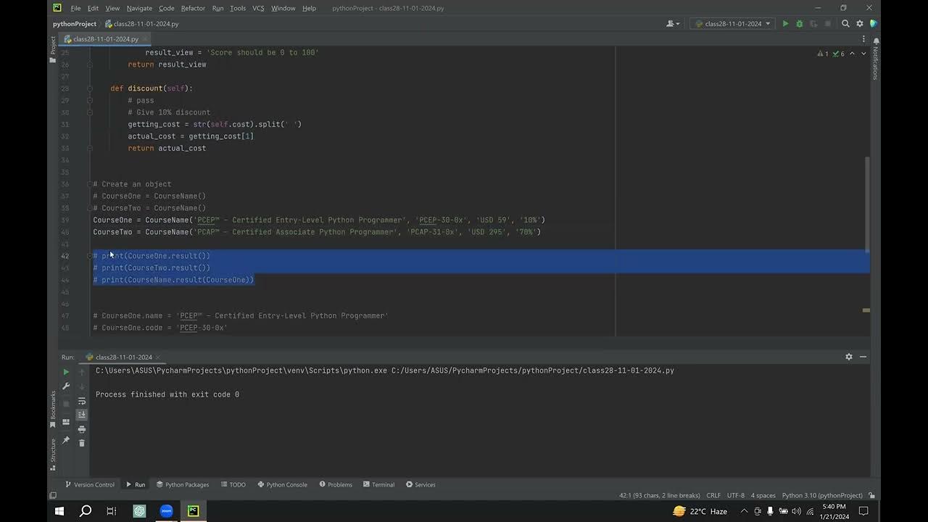
Task: Open the Tools menu
Action: [238, 8]
